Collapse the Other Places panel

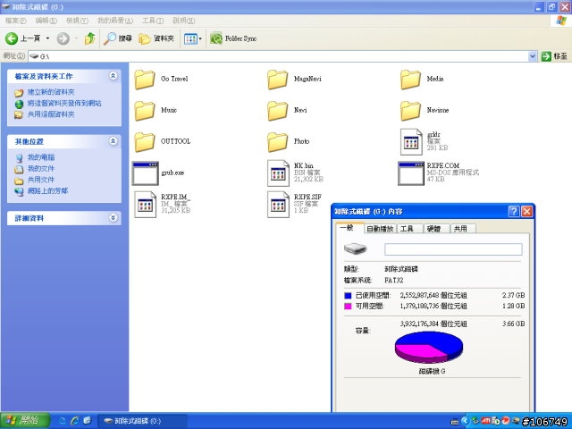(x=114, y=141)
